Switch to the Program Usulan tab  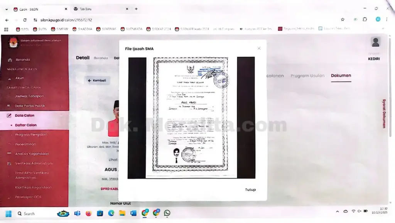[x=307, y=76]
